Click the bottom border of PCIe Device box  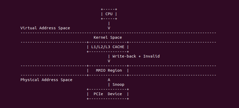pos(108,99)
